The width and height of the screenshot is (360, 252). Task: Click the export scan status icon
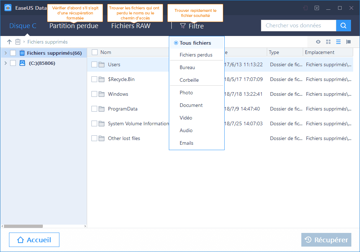coord(305,8)
